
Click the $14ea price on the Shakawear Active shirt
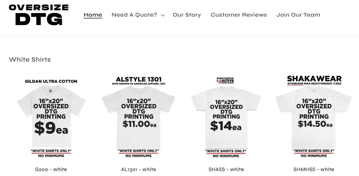pos(226,126)
